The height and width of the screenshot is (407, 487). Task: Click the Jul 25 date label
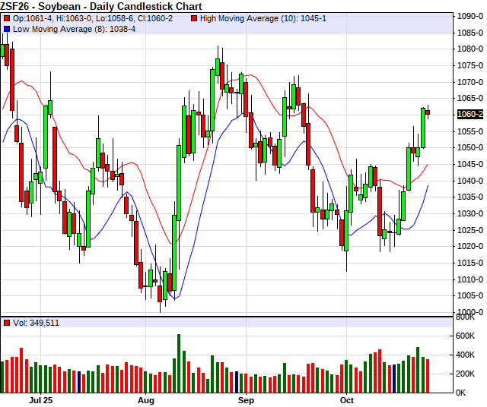point(40,399)
